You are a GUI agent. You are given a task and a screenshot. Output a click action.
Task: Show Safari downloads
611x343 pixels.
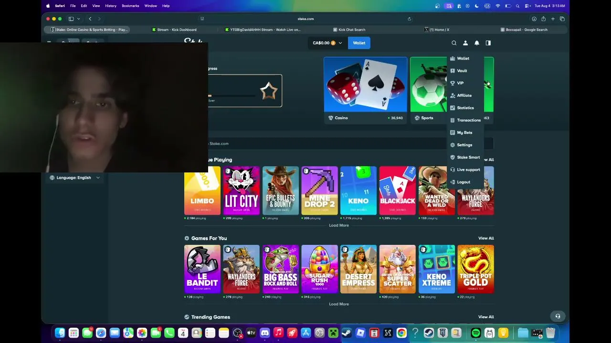[x=534, y=19]
